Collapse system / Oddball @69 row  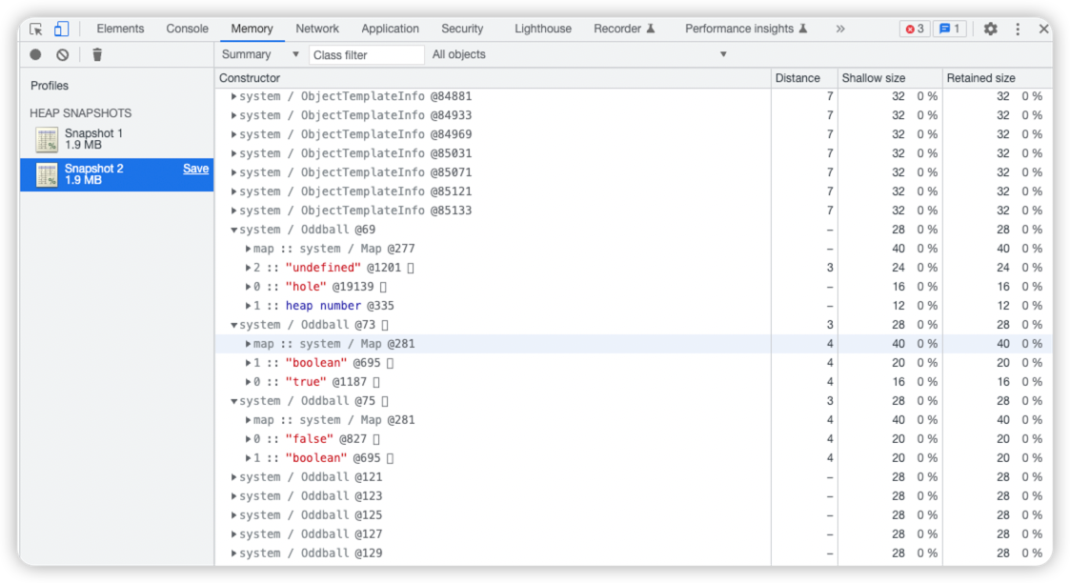[x=234, y=230]
